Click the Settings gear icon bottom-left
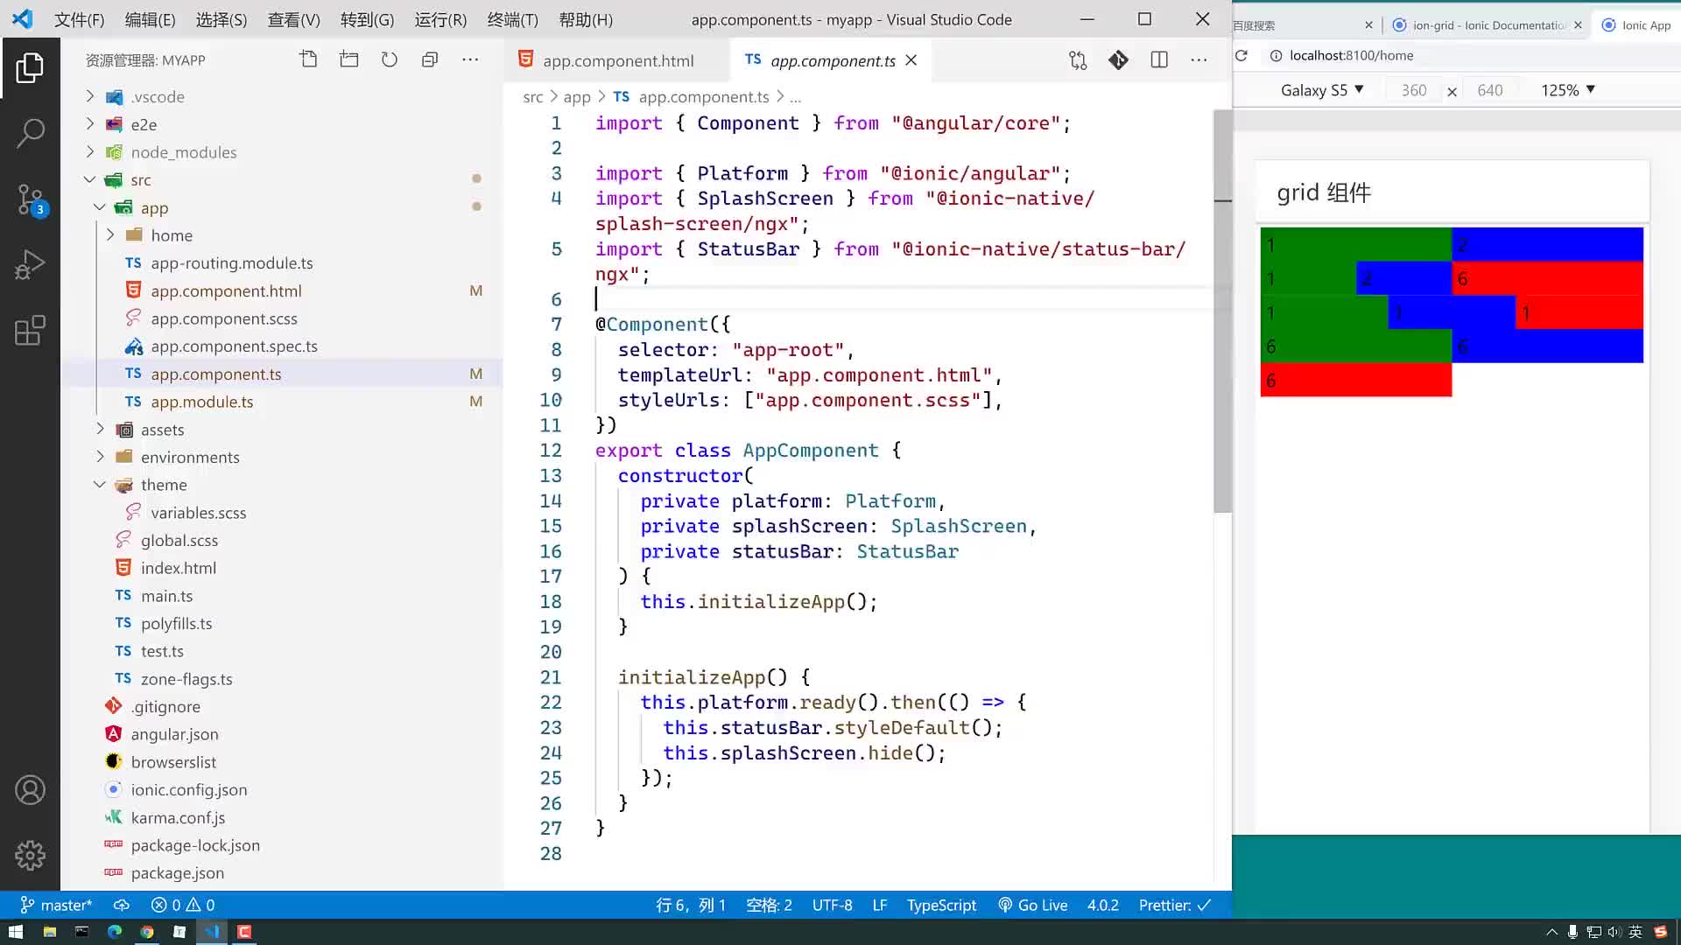This screenshot has width=1681, height=945. click(30, 856)
